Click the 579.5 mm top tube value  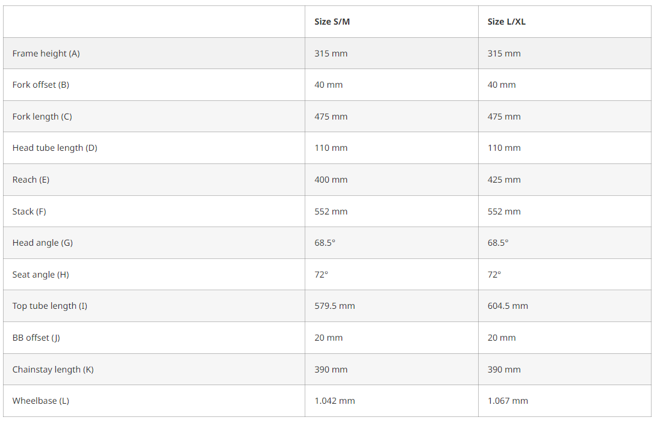pyautogui.click(x=335, y=306)
